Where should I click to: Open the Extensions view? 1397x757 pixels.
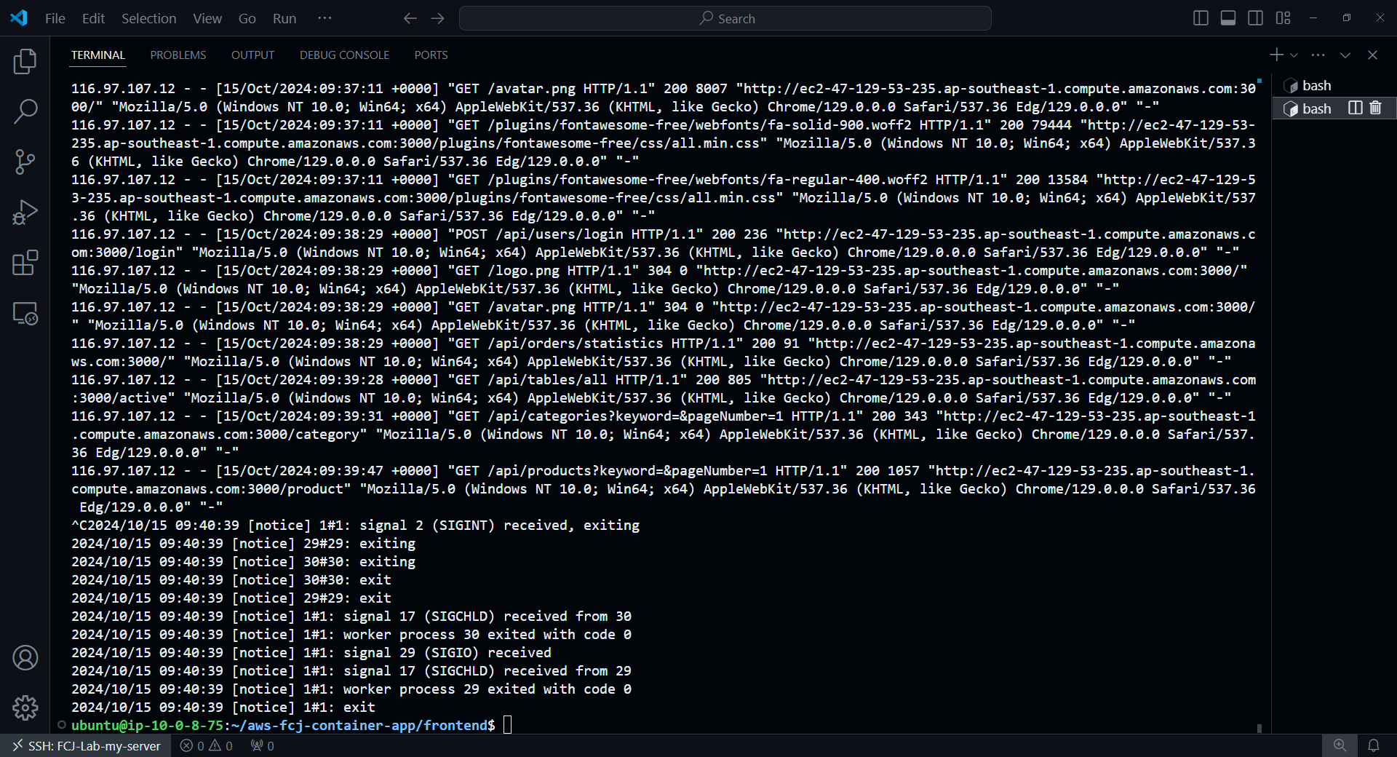[x=25, y=263]
